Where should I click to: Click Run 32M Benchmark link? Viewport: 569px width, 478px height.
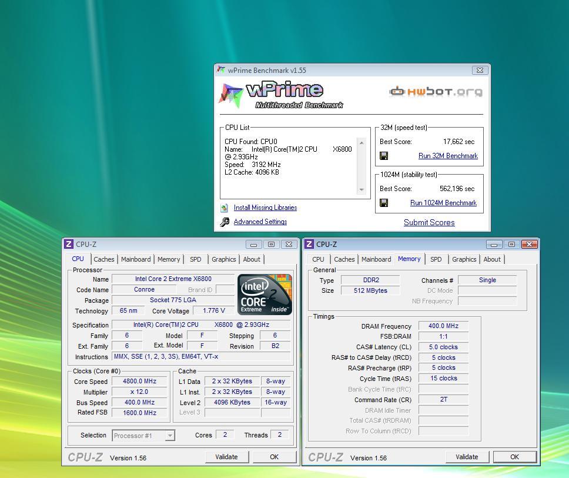tap(448, 156)
